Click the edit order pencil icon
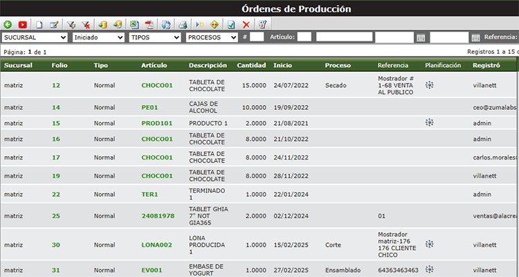 click(54, 24)
